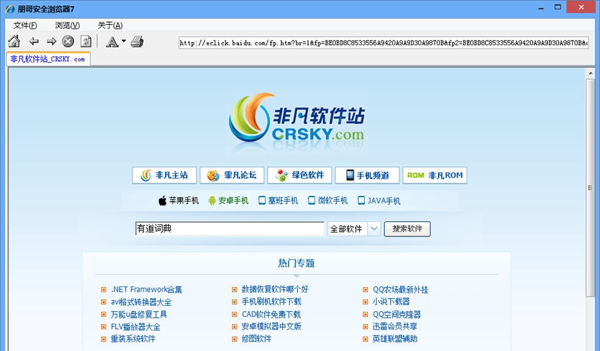Open 修图软件 topic link

[x=257, y=339]
